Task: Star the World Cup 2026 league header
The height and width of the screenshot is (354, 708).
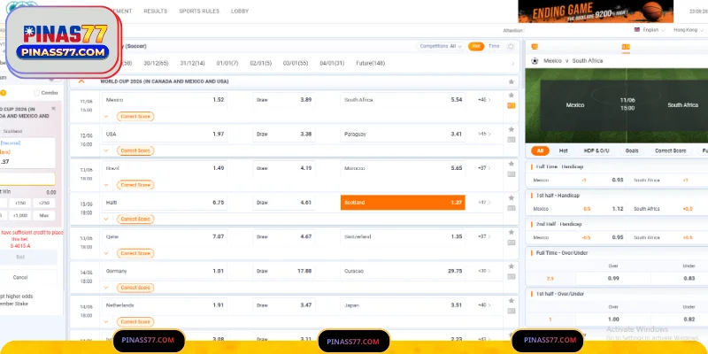Action: click(x=512, y=81)
